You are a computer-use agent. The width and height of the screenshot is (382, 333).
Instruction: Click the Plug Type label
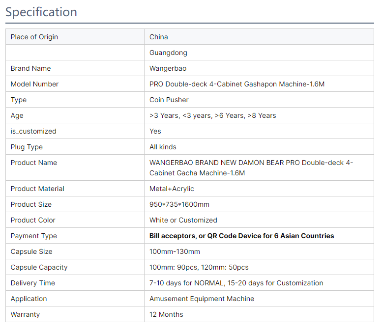click(x=27, y=147)
